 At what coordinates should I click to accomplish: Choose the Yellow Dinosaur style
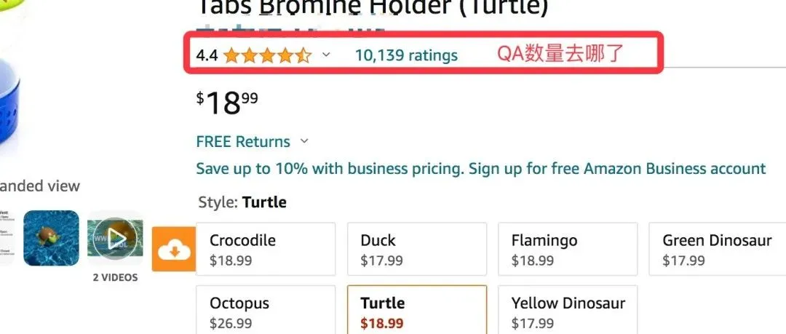(x=568, y=310)
